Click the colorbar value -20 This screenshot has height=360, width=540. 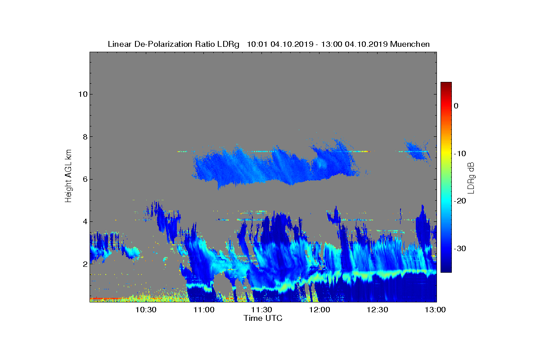(459, 201)
